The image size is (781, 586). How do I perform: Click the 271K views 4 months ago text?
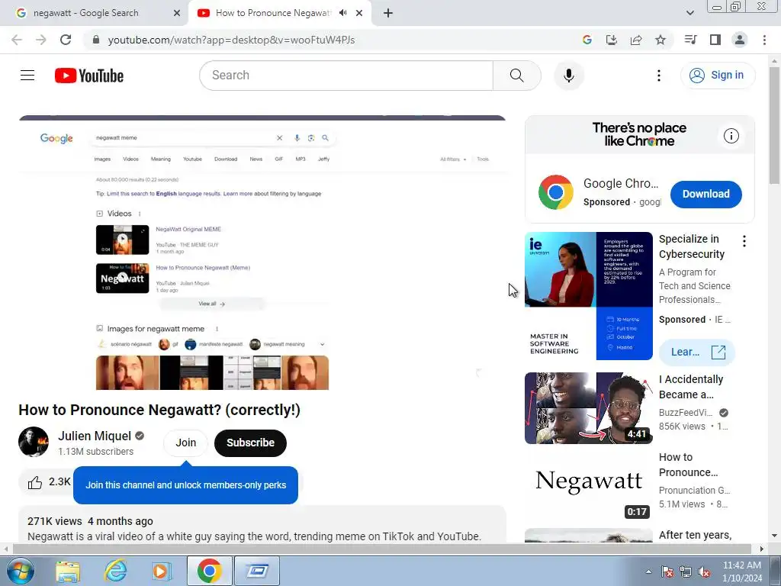[x=90, y=521]
